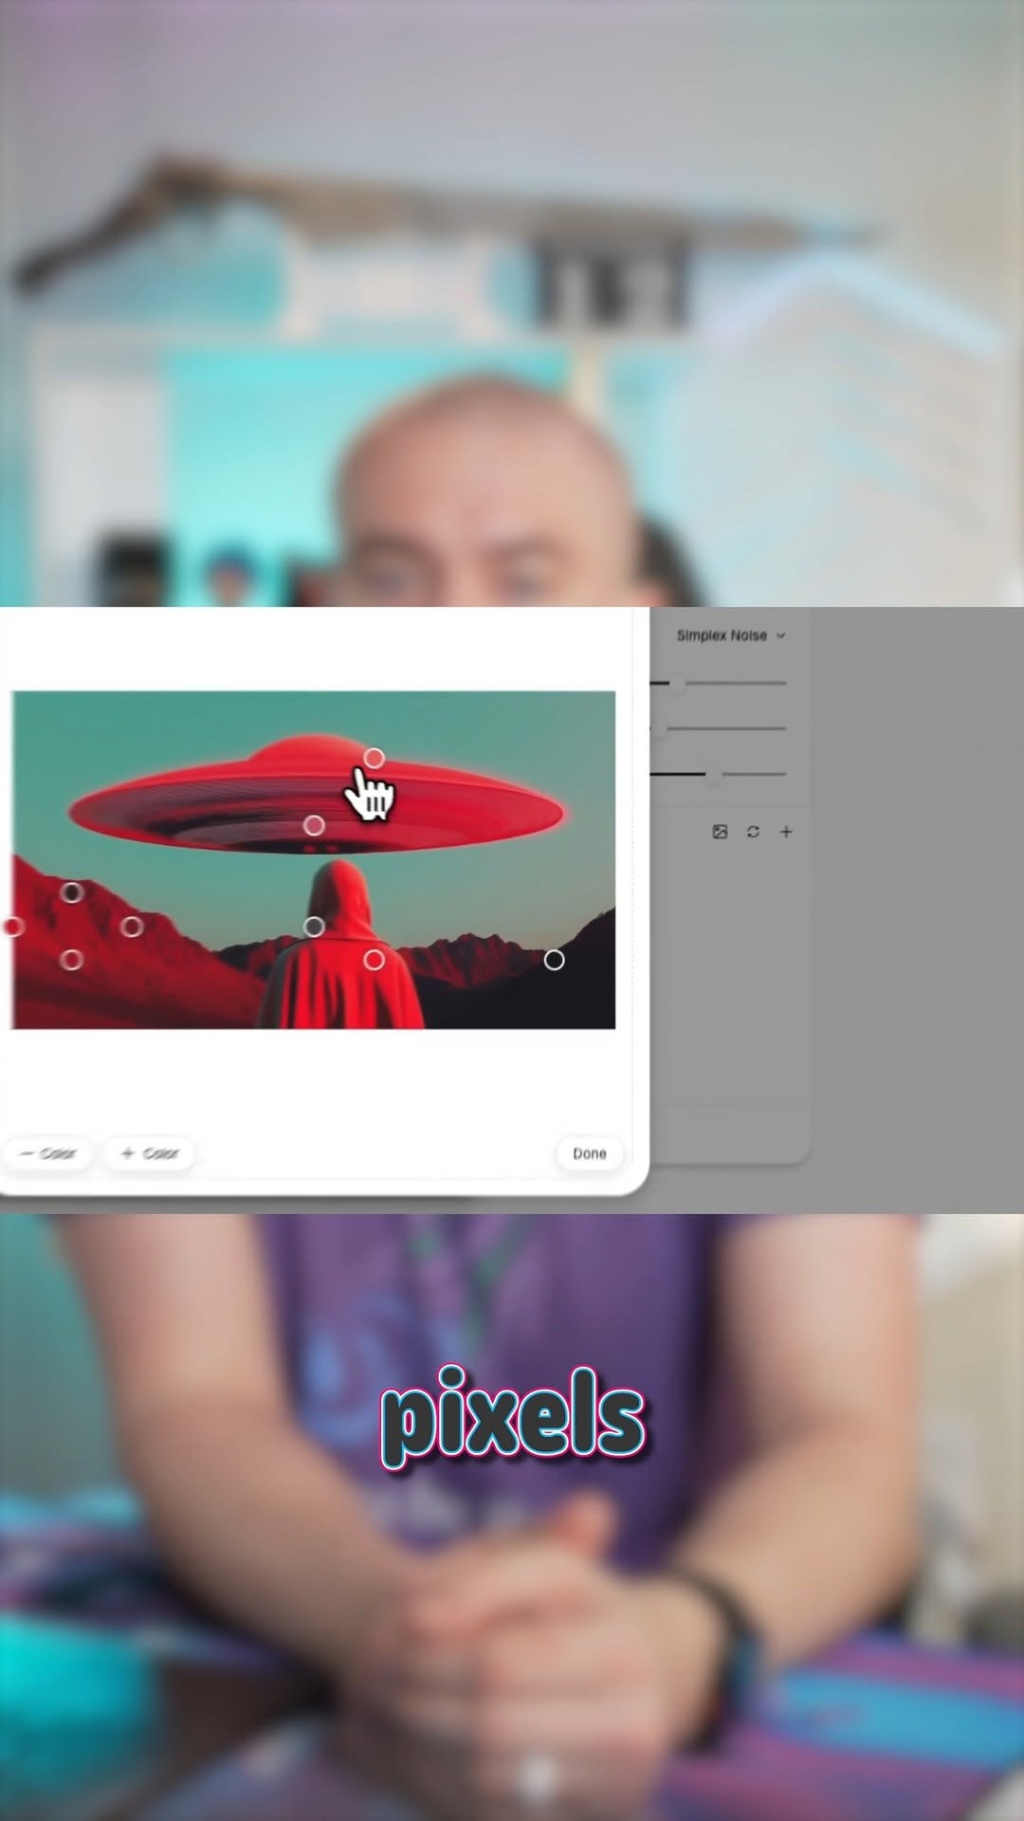Select the uppermost color point on left red mountain
Viewport: 1024px width, 1821px height.
pos(72,892)
